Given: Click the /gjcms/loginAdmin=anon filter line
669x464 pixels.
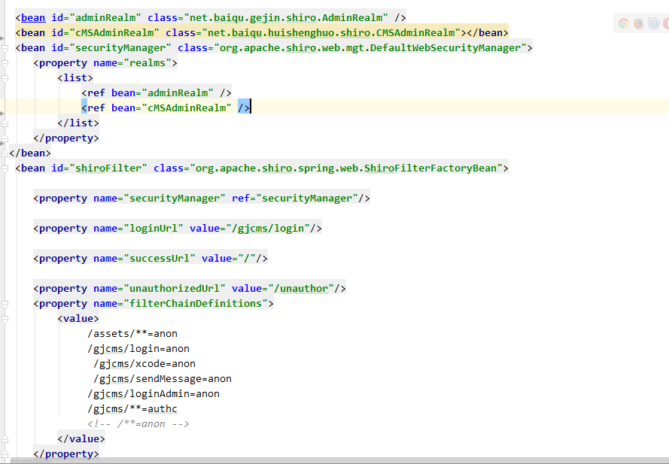Looking at the screenshot, I should [x=154, y=394].
